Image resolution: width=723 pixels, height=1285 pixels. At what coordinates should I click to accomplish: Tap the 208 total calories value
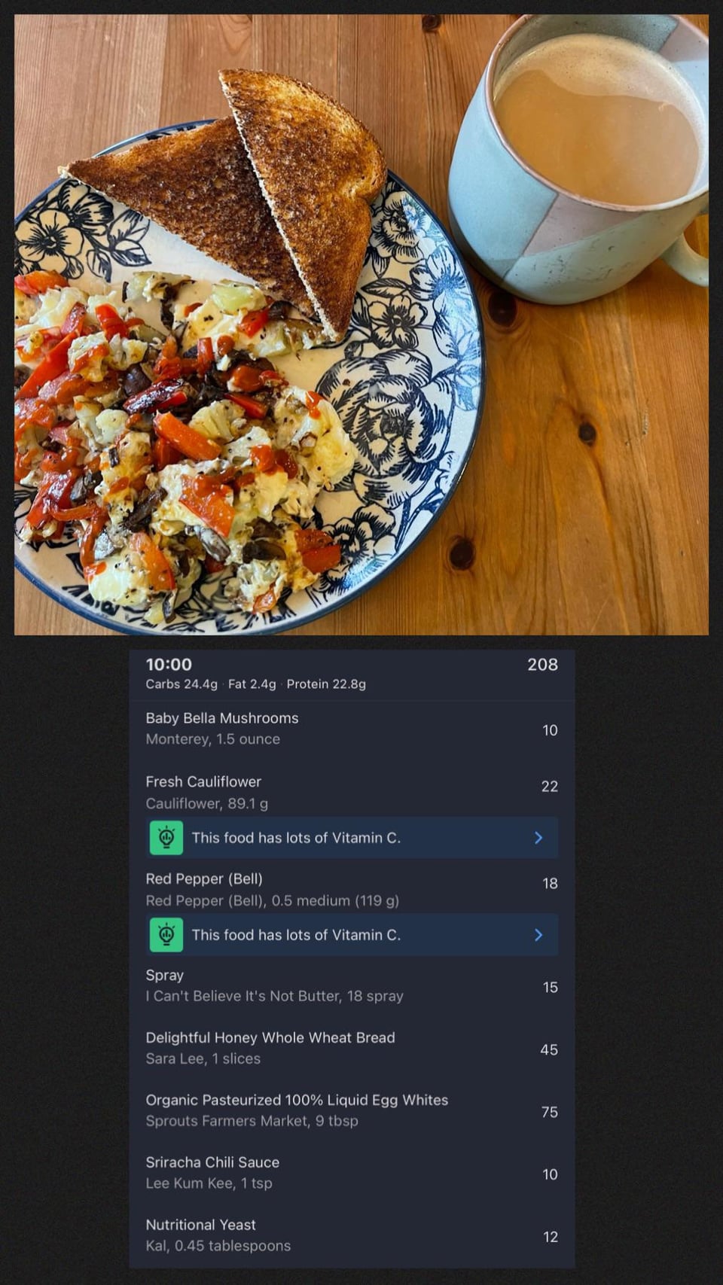point(542,664)
